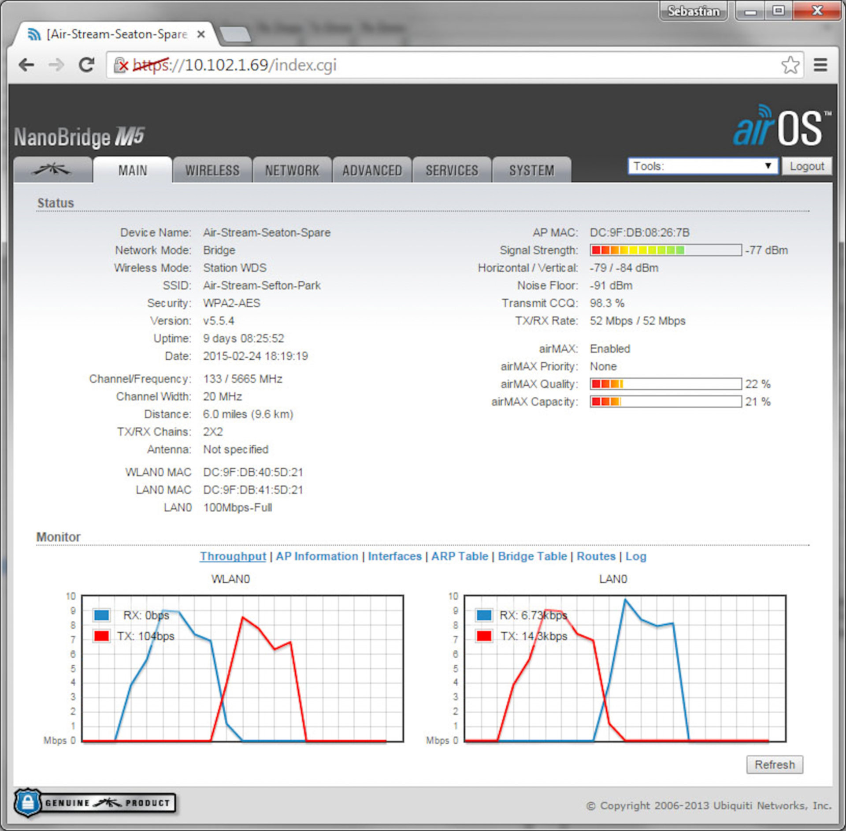This screenshot has width=846, height=831.
Task: Click the AP MAC value DC:9F:DB:08:26:7B
Action: (x=640, y=232)
